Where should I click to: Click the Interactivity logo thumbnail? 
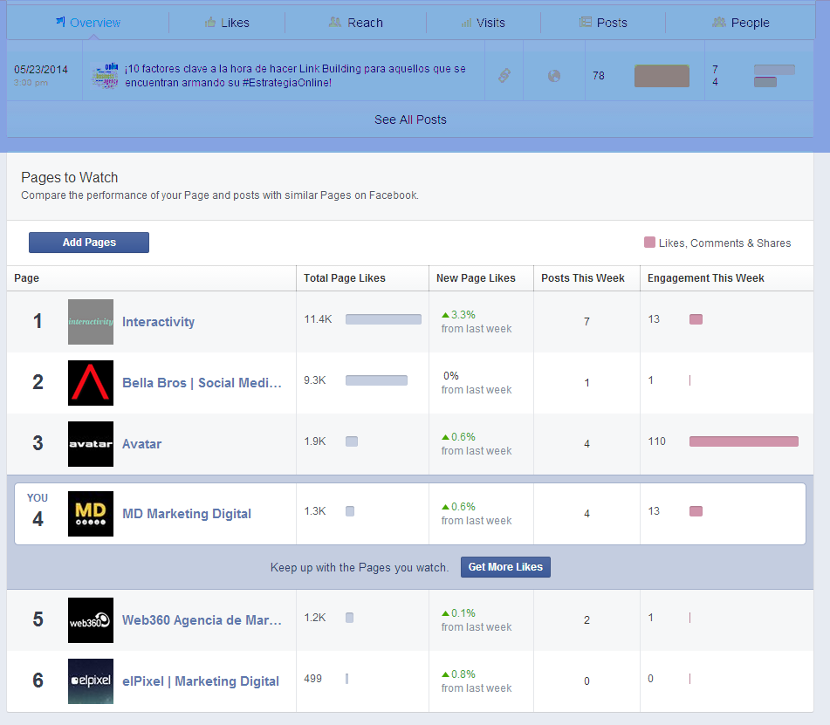[x=91, y=322]
